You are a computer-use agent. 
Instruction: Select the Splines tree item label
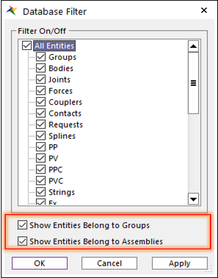pyautogui.click(x=62, y=136)
